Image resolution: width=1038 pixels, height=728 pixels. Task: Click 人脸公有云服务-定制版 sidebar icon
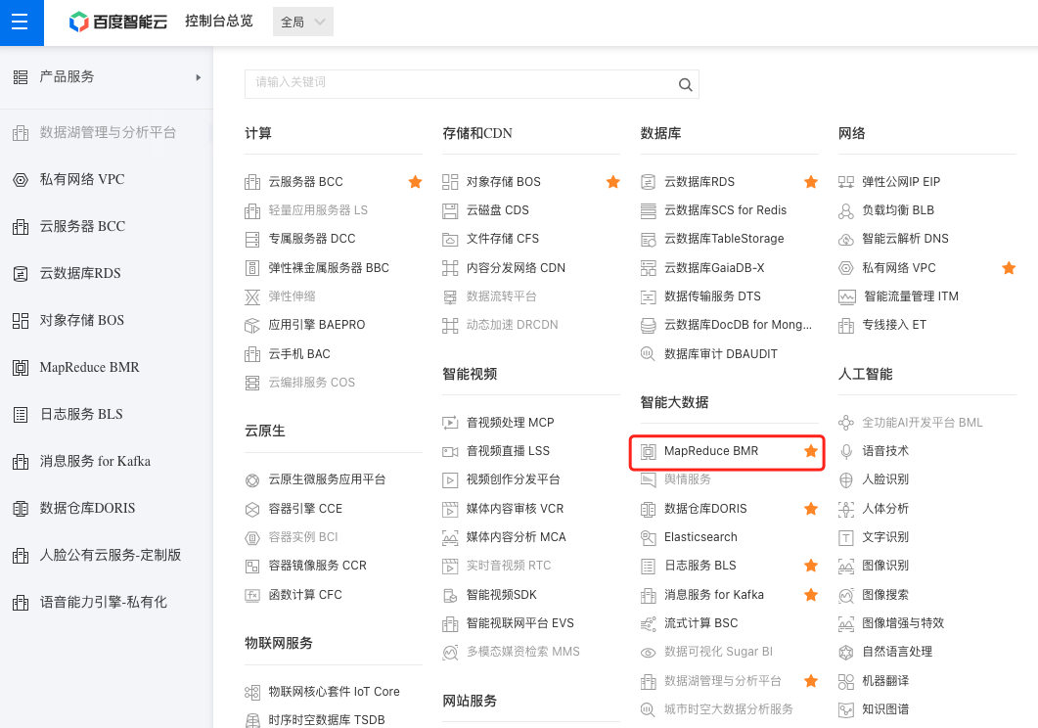tap(21, 556)
